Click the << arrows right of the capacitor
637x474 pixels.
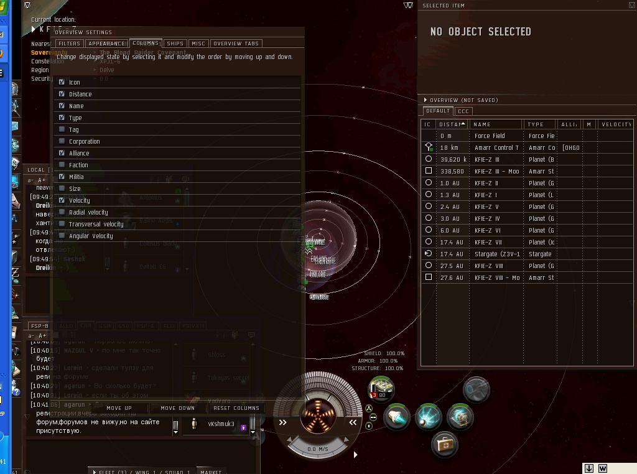353,422
